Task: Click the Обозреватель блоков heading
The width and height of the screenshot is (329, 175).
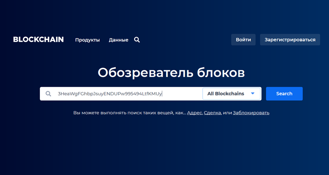Action: [171, 73]
